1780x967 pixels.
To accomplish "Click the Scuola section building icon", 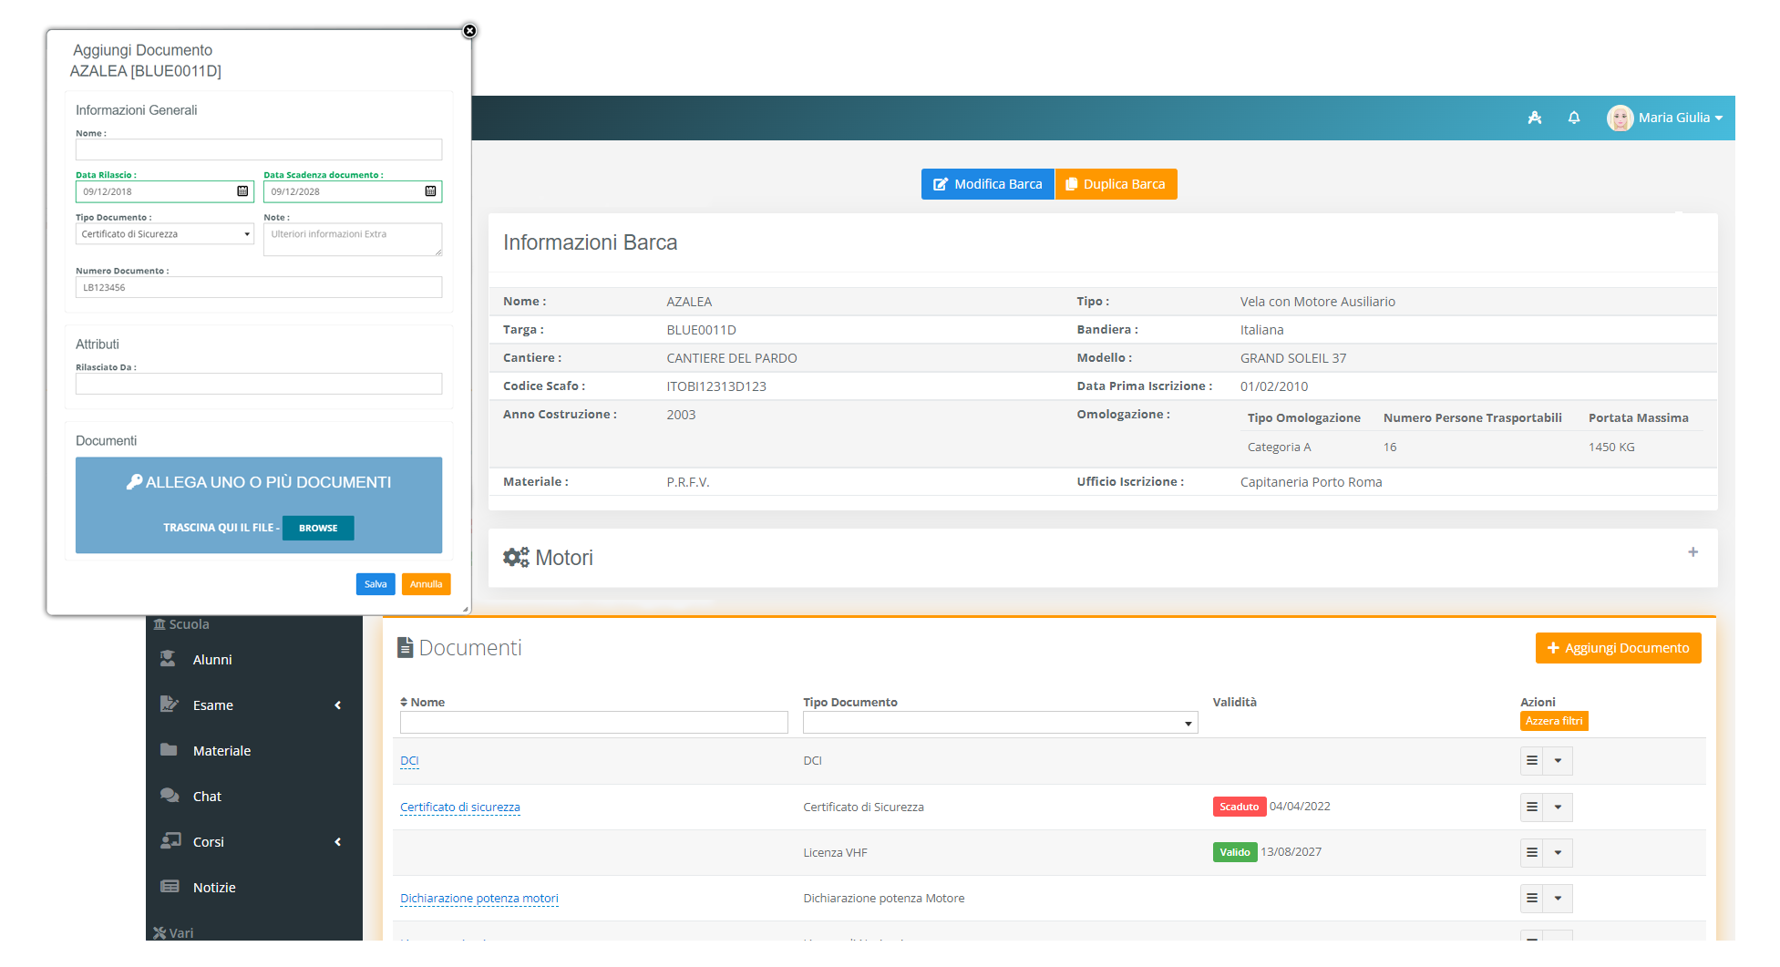I will point(159,624).
